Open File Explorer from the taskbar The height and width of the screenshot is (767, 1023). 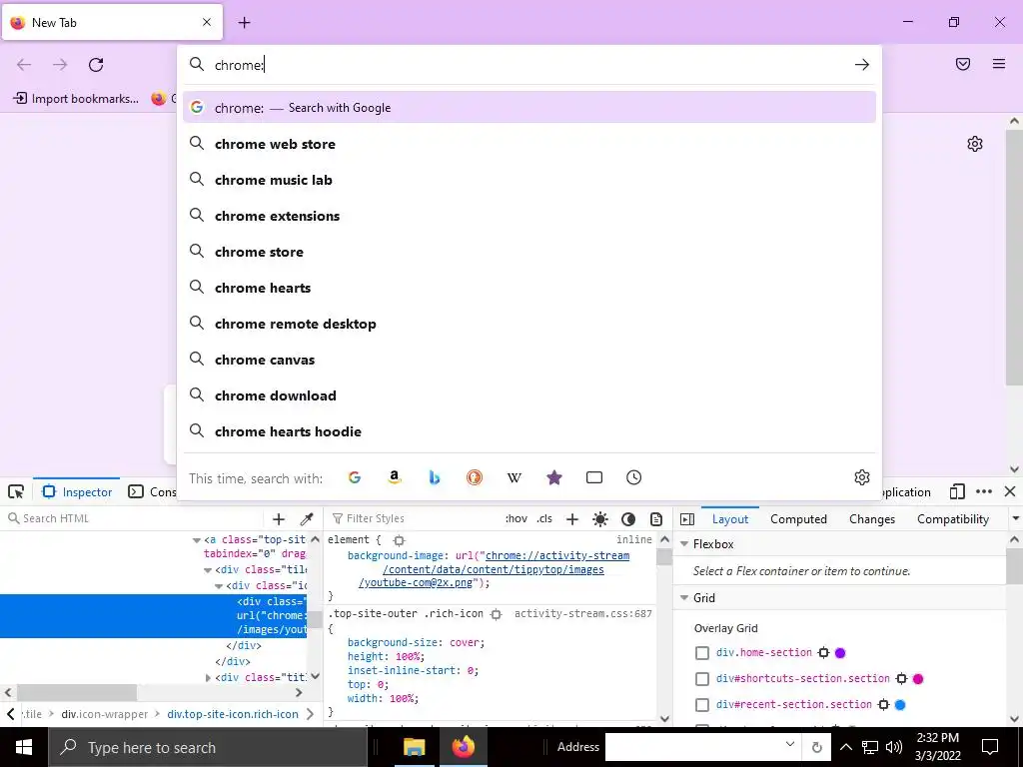coord(415,747)
